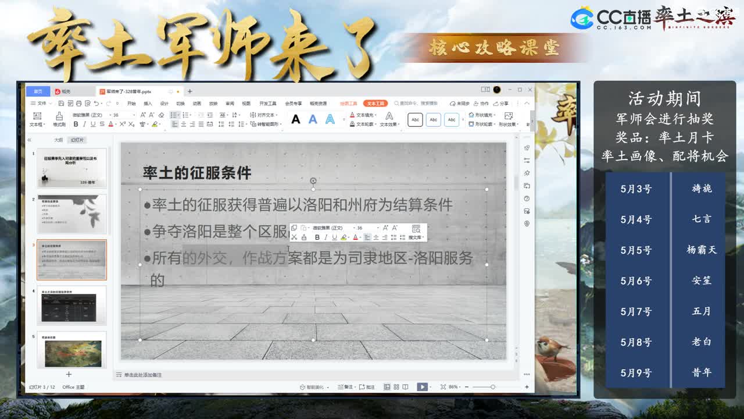Viewport: 744px width, 419px height.
Task: Open a new tab with the plus icon
Action: pyautogui.click(x=189, y=91)
